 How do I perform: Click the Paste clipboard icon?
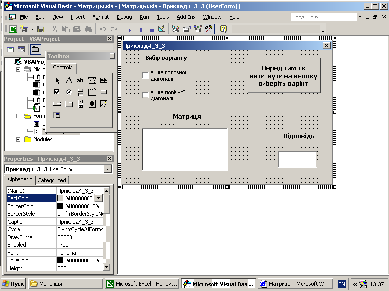[x=77, y=30]
